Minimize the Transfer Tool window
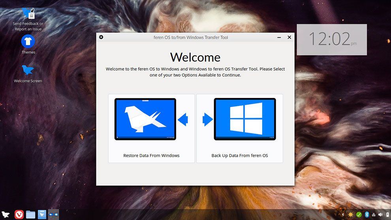 tap(279, 38)
